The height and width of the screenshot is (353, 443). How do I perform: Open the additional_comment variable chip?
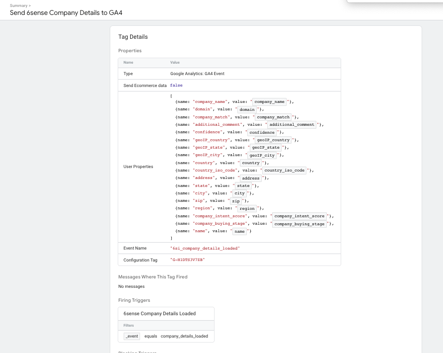pyautogui.click(x=292, y=124)
